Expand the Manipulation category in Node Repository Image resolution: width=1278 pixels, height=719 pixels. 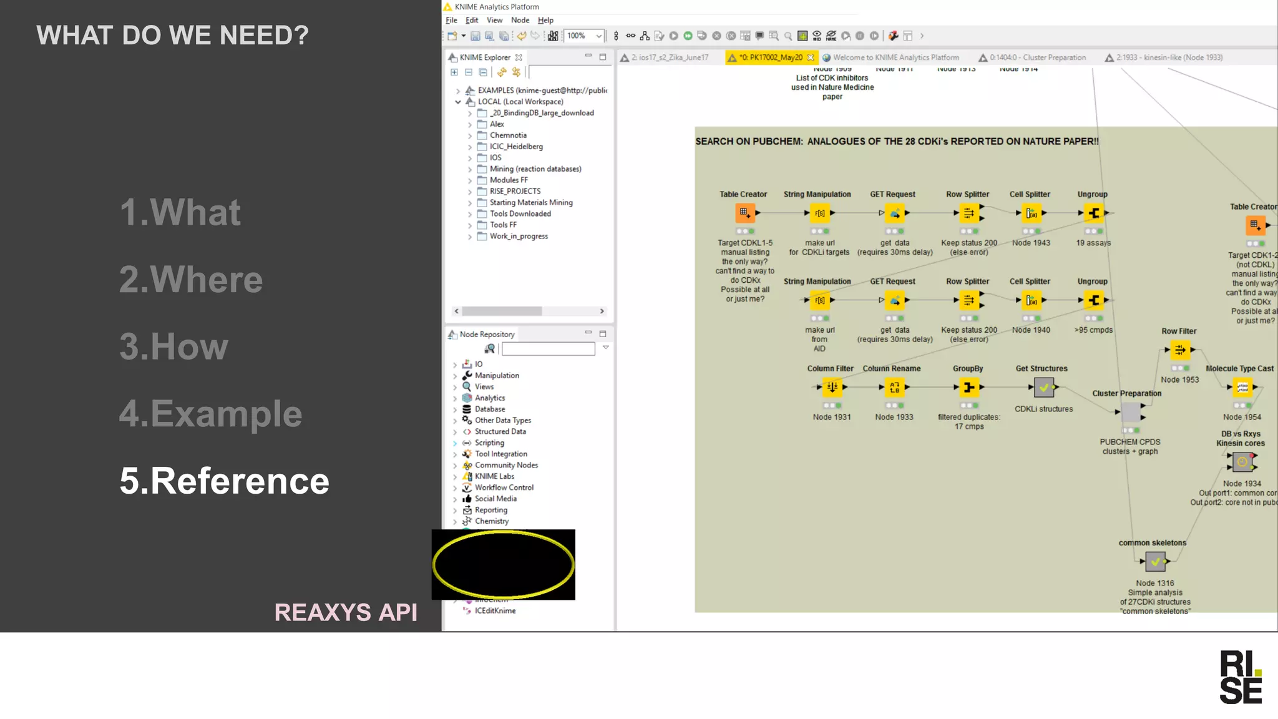455,376
